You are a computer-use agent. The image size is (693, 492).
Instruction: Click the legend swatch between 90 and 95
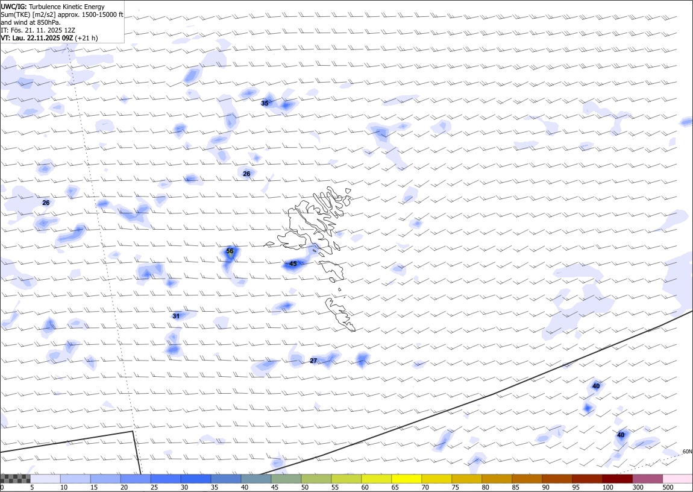pyautogui.click(x=556, y=478)
